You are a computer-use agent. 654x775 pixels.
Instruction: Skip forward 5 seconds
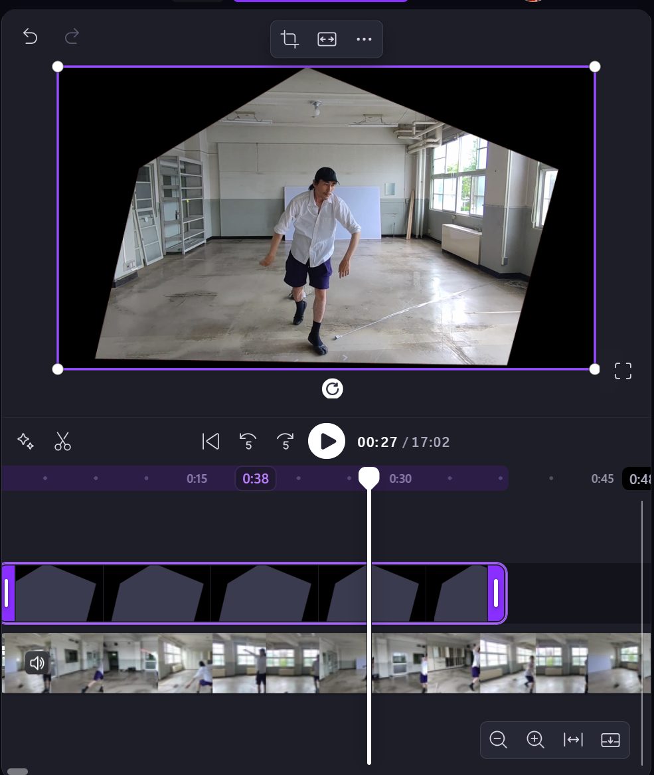coord(285,442)
